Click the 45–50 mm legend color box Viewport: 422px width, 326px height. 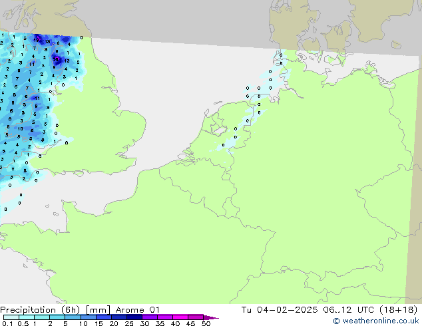(196, 317)
